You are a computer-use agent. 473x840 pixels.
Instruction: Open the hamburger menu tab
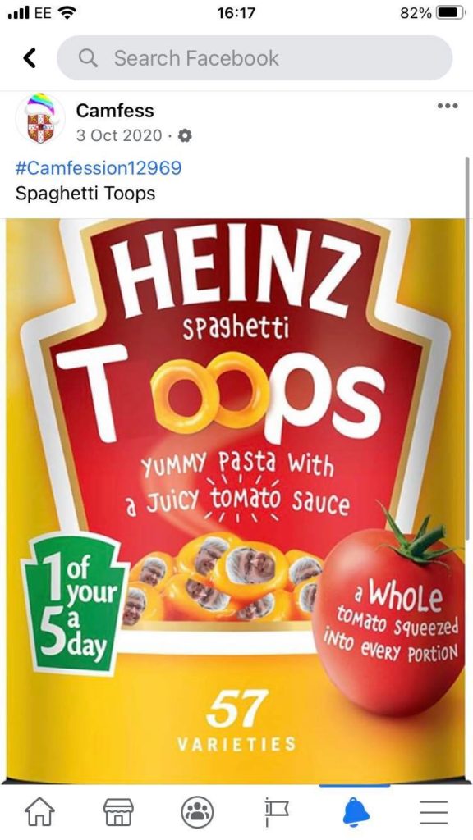coord(434,812)
